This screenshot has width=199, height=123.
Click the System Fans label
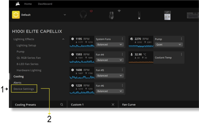click(x=103, y=39)
